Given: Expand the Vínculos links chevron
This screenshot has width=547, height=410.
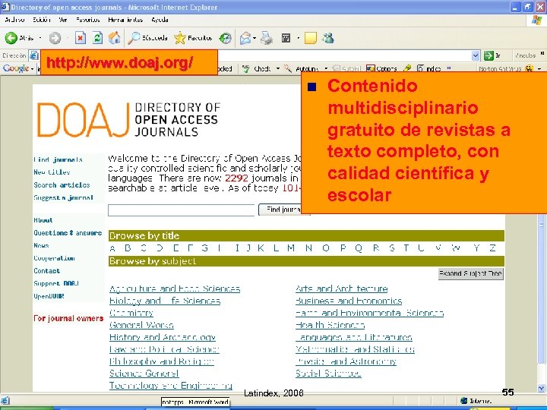Looking at the screenshot, I should click(542, 53).
